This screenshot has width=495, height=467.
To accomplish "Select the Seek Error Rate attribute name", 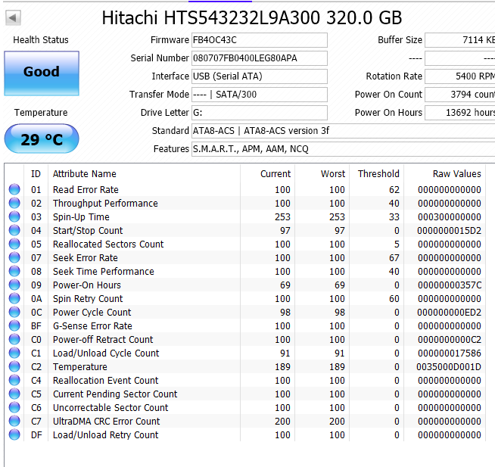I will pyautogui.click(x=86, y=258).
